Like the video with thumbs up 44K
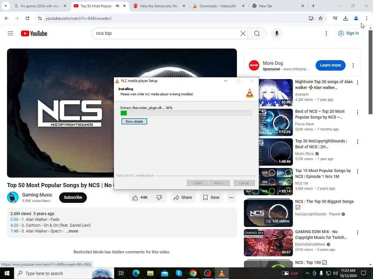The width and height of the screenshot is (373, 279). (140, 198)
